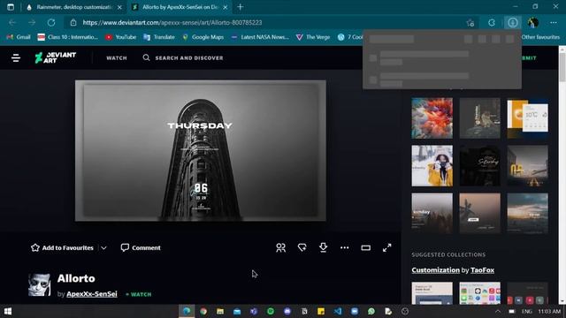Viewport: 566px width, 318px height.
Task: Open the Allorto artwork preview image
Action: pyautogui.click(x=201, y=150)
